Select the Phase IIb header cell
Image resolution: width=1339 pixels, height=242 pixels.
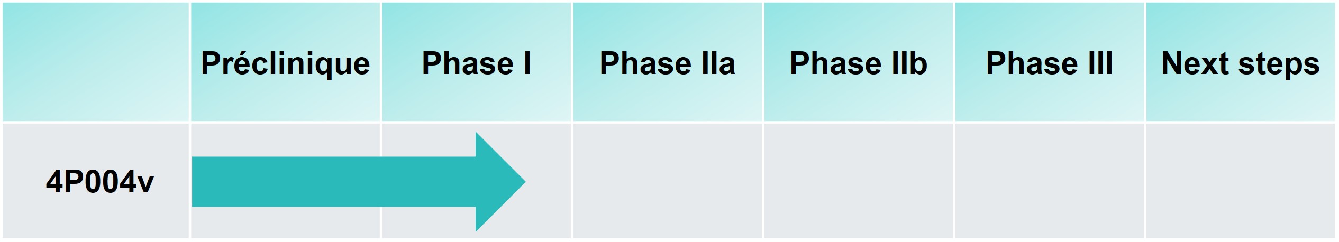[858, 63]
